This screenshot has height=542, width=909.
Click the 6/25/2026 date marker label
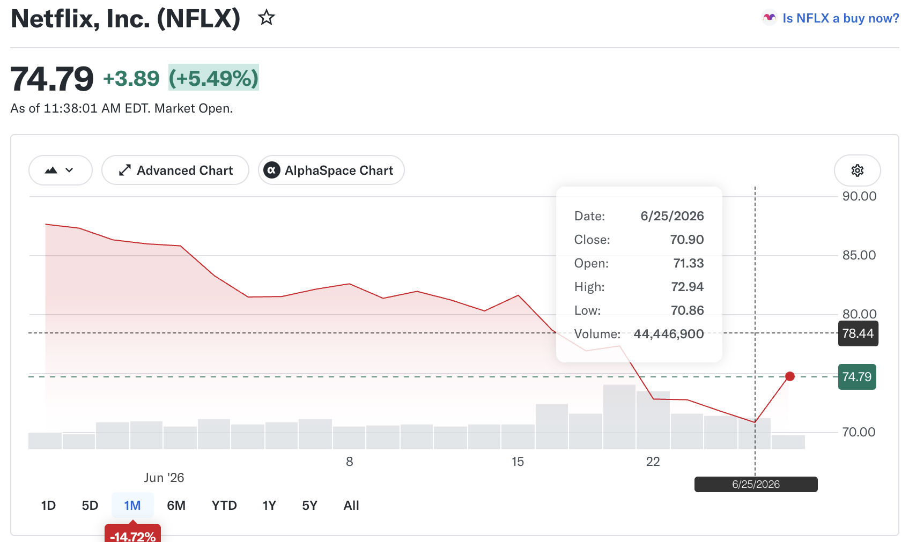[x=756, y=484]
